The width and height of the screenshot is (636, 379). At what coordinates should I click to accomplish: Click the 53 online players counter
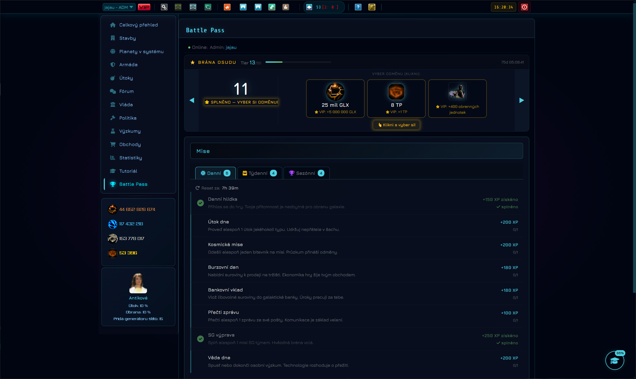click(324, 7)
